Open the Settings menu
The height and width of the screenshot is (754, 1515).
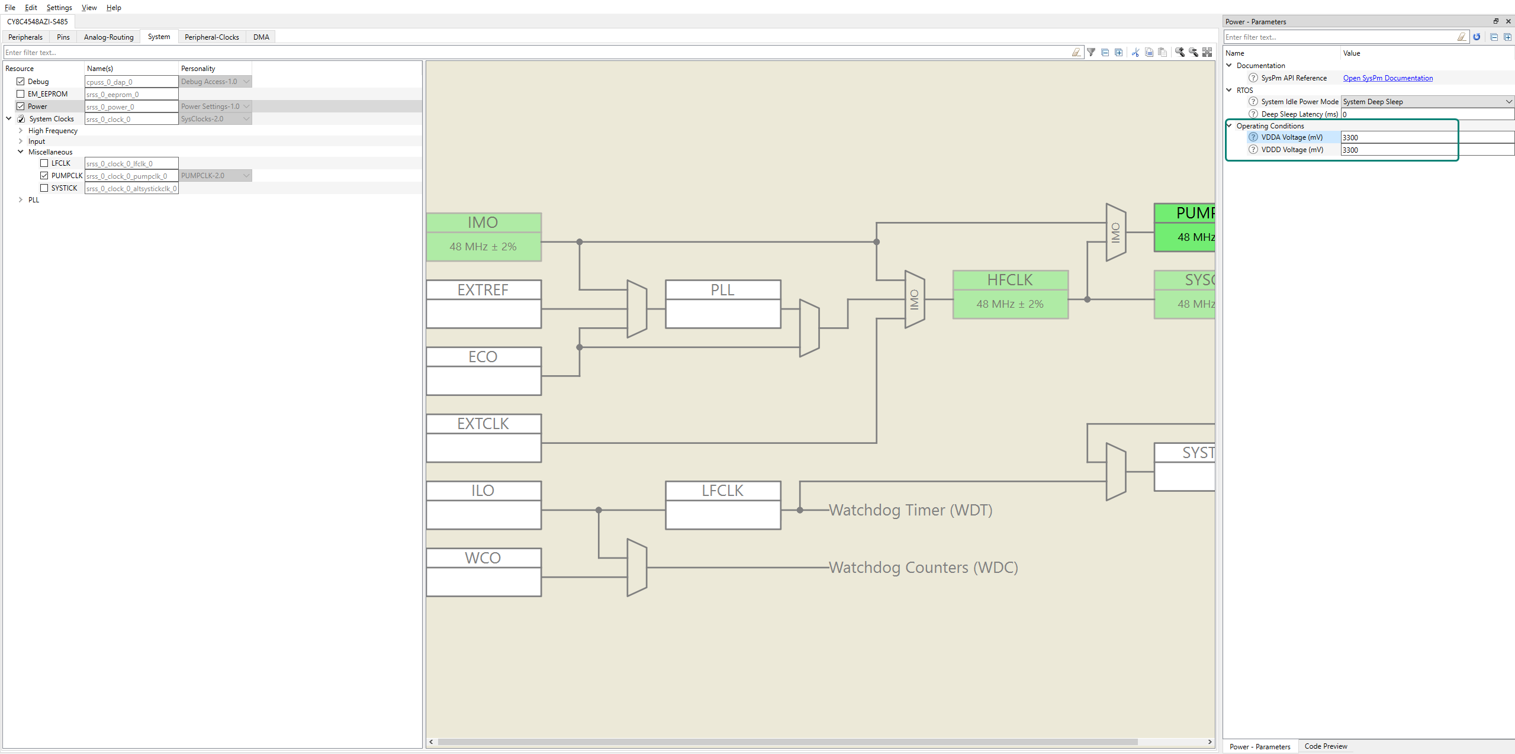point(59,8)
